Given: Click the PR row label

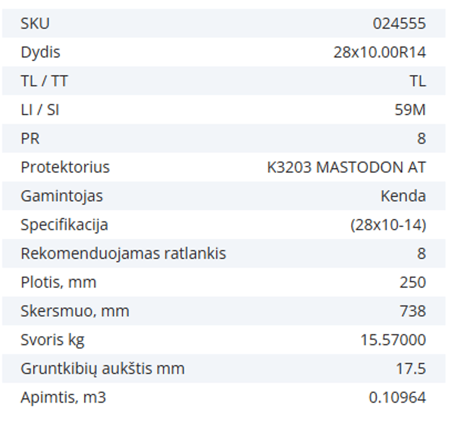Looking at the screenshot, I should tap(30, 139).
